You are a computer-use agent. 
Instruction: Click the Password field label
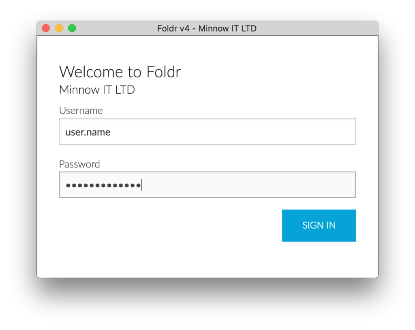point(79,164)
